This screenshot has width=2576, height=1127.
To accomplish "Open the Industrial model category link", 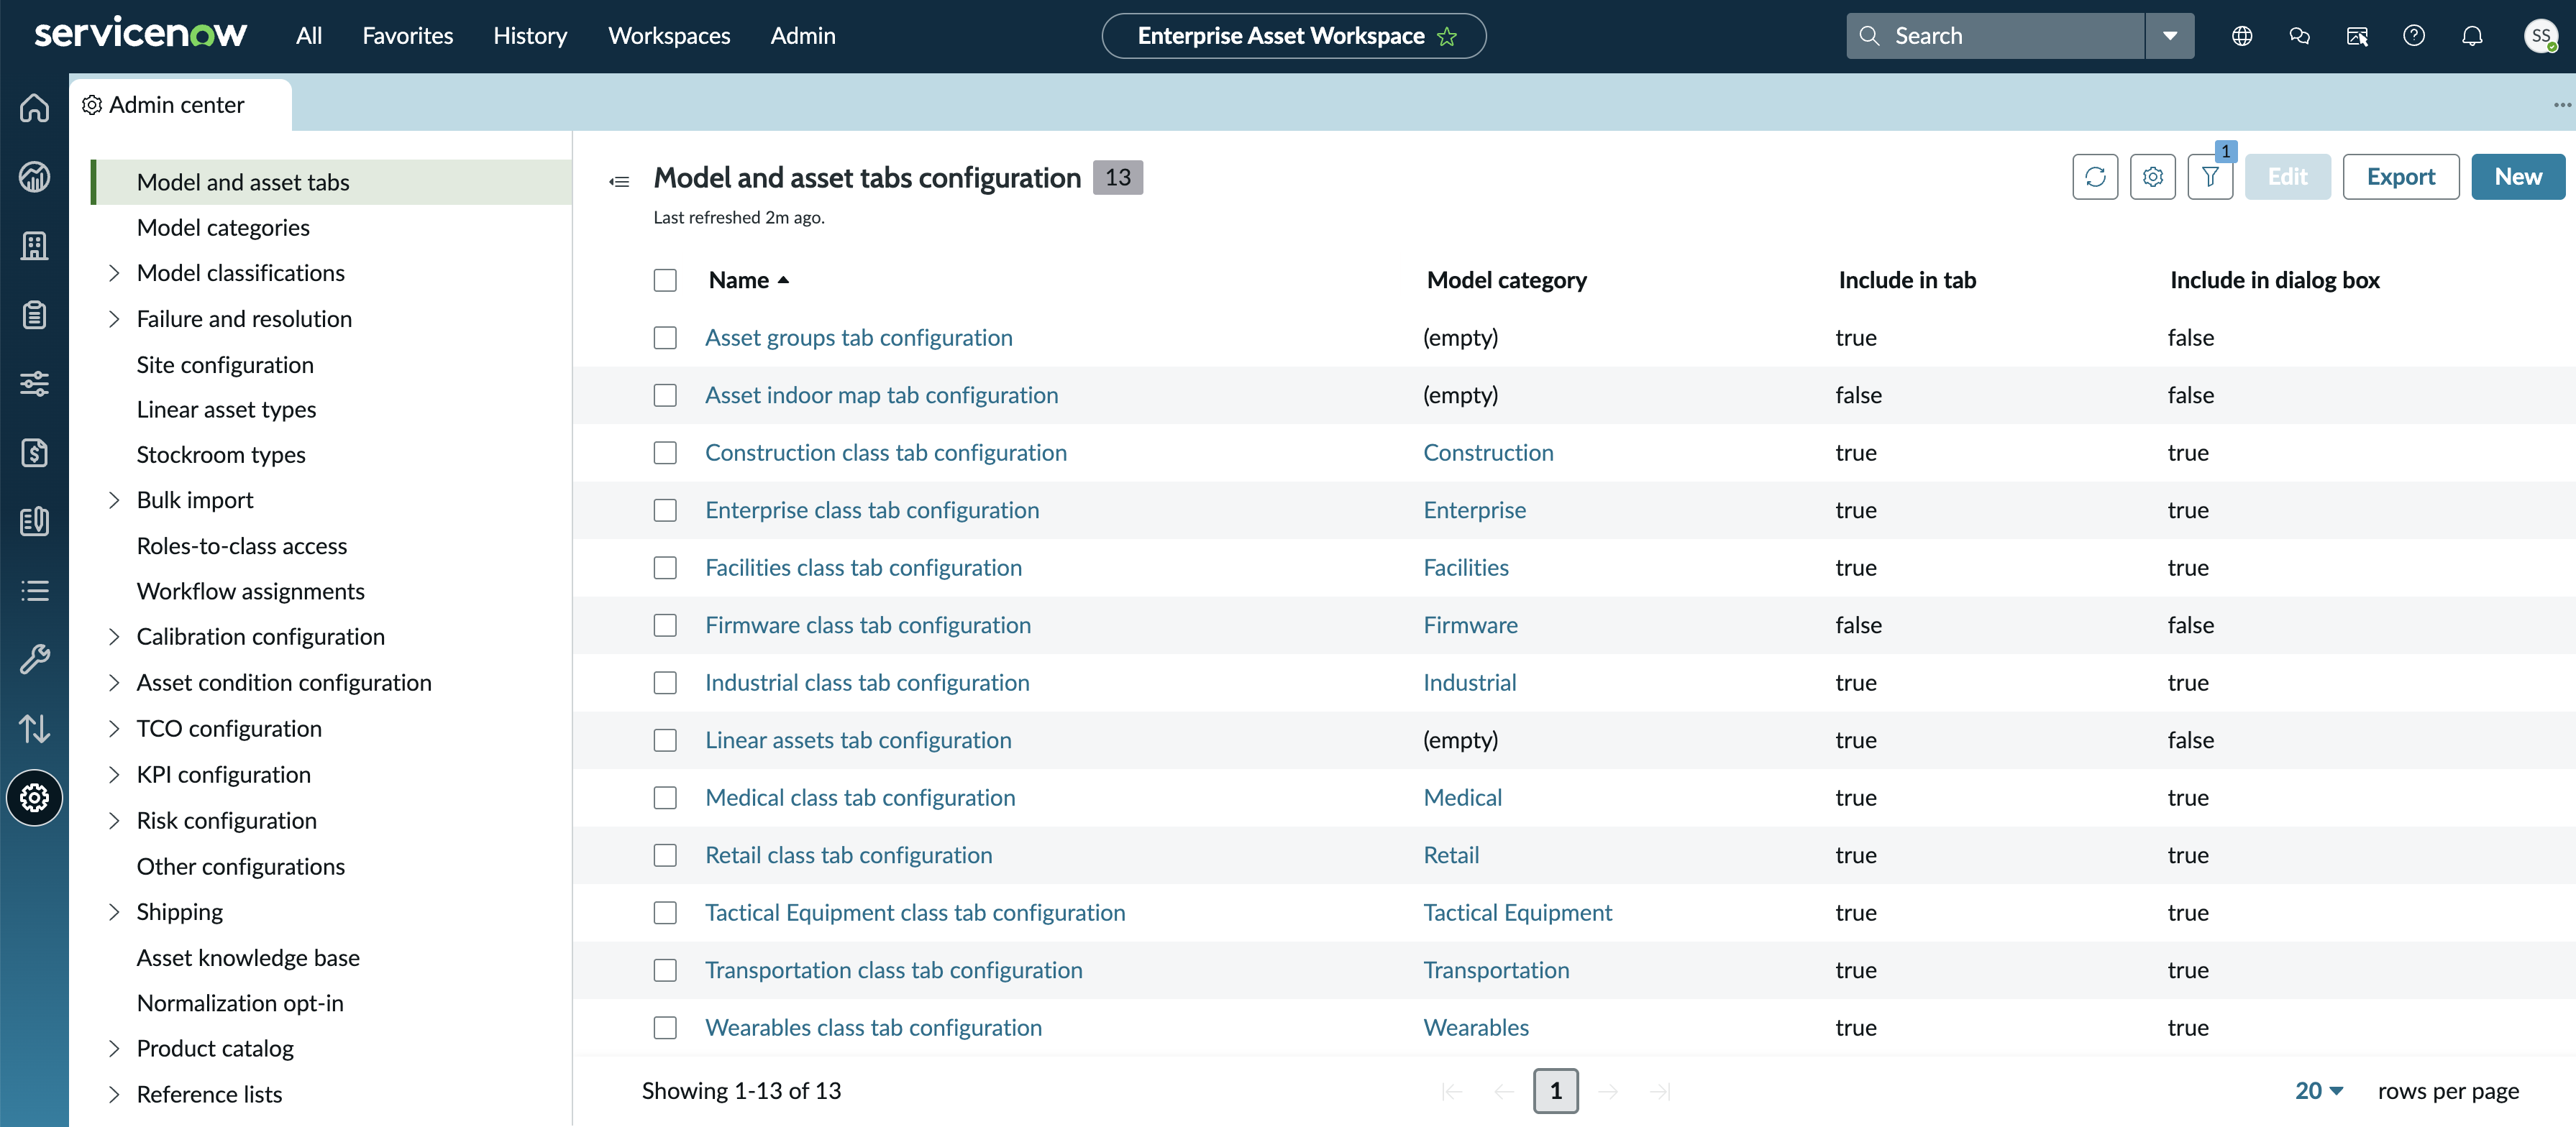I will tap(1469, 682).
